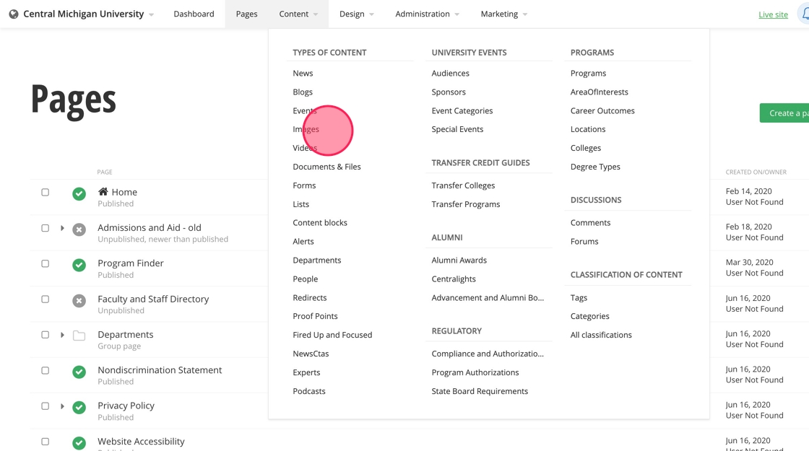This screenshot has width=809, height=451.
Task: Click green status icon for Program Finder
Action: coord(79,265)
